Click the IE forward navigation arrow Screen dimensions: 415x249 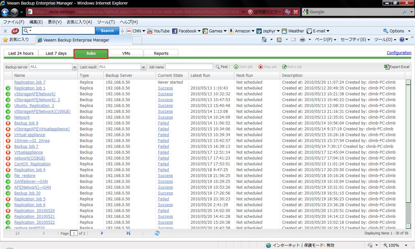click(x=14, y=12)
